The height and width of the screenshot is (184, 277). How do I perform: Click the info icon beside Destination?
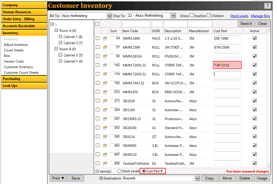101,178
